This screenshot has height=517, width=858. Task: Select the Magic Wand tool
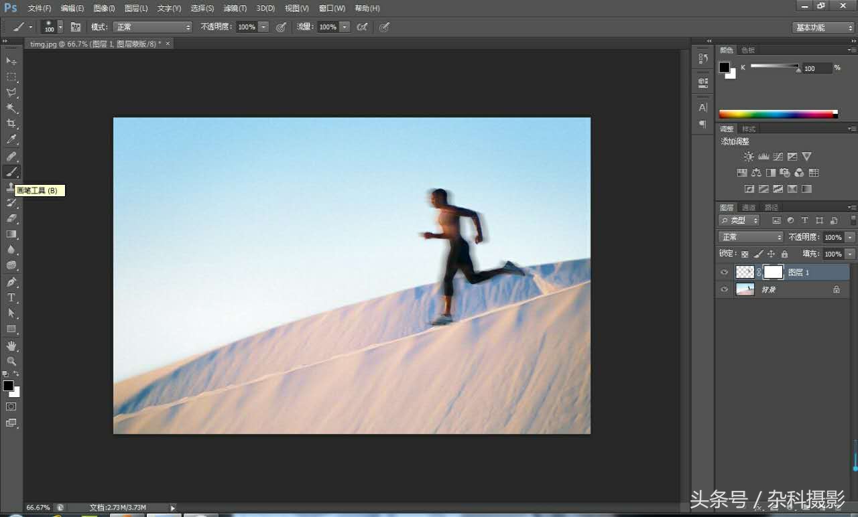pos(11,108)
